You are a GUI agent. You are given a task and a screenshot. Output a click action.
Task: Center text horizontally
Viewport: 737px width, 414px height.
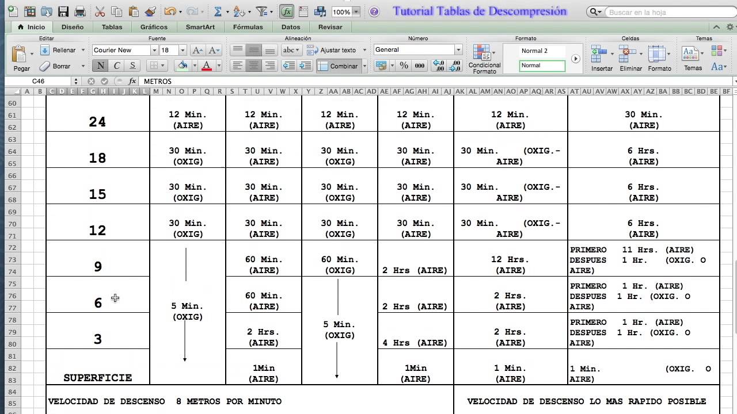253,66
